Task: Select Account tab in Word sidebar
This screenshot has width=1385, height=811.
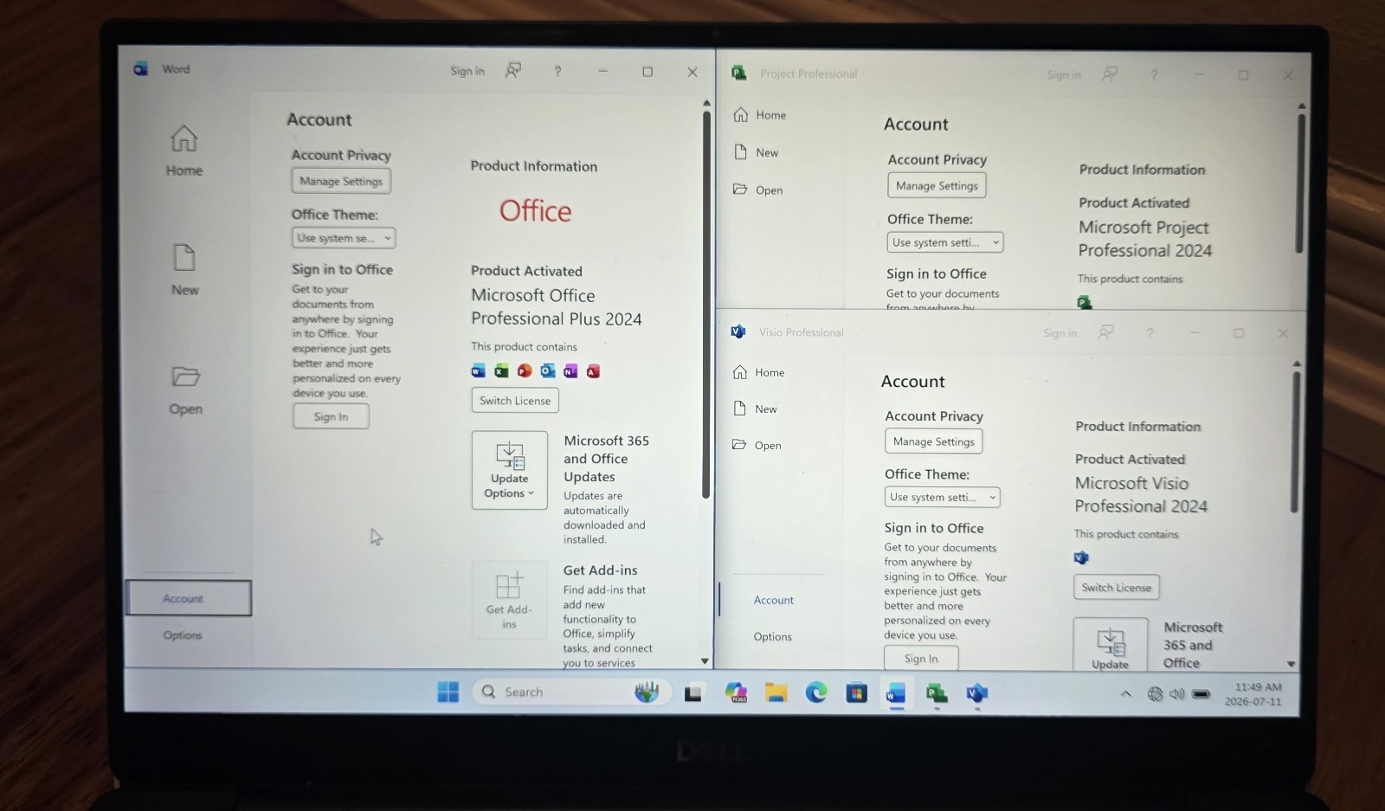Action: [x=189, y=598]
